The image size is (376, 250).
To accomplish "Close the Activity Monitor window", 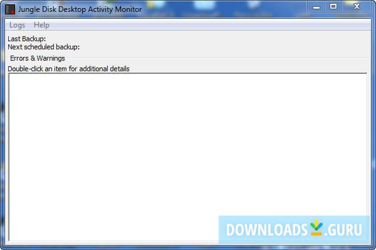I will pyautogui.click(x=357, y=6).
